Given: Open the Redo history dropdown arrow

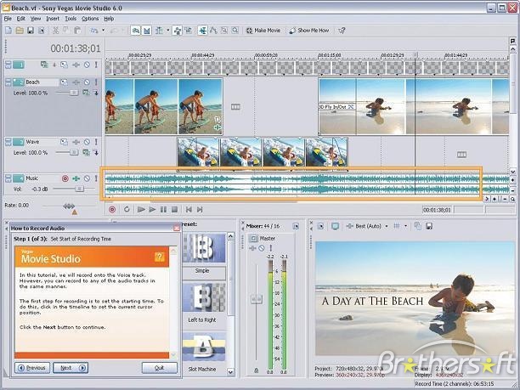Looking at the screenshot, I should (122, 31).
